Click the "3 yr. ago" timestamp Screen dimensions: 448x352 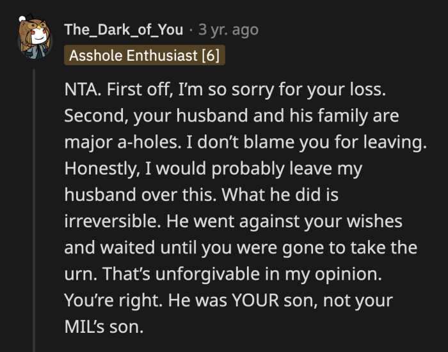pyautogui.click(x=229, y=30)
